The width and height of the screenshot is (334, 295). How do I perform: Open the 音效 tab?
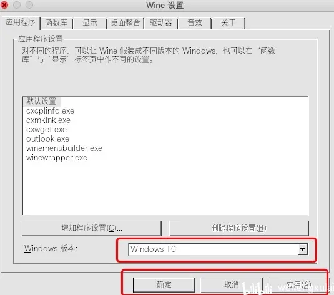195,23
